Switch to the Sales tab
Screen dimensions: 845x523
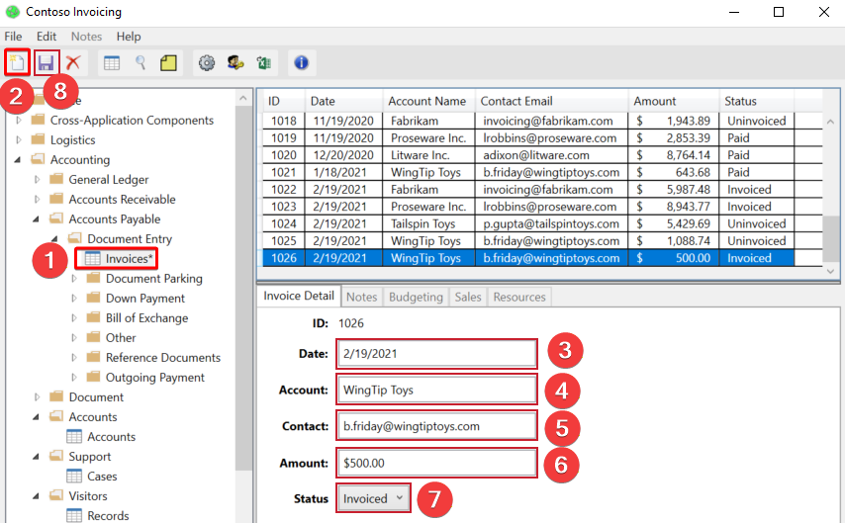pos(468,297)
